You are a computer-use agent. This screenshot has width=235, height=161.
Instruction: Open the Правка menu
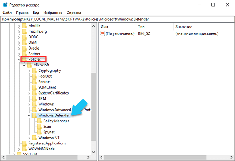[x=22, y=13]
